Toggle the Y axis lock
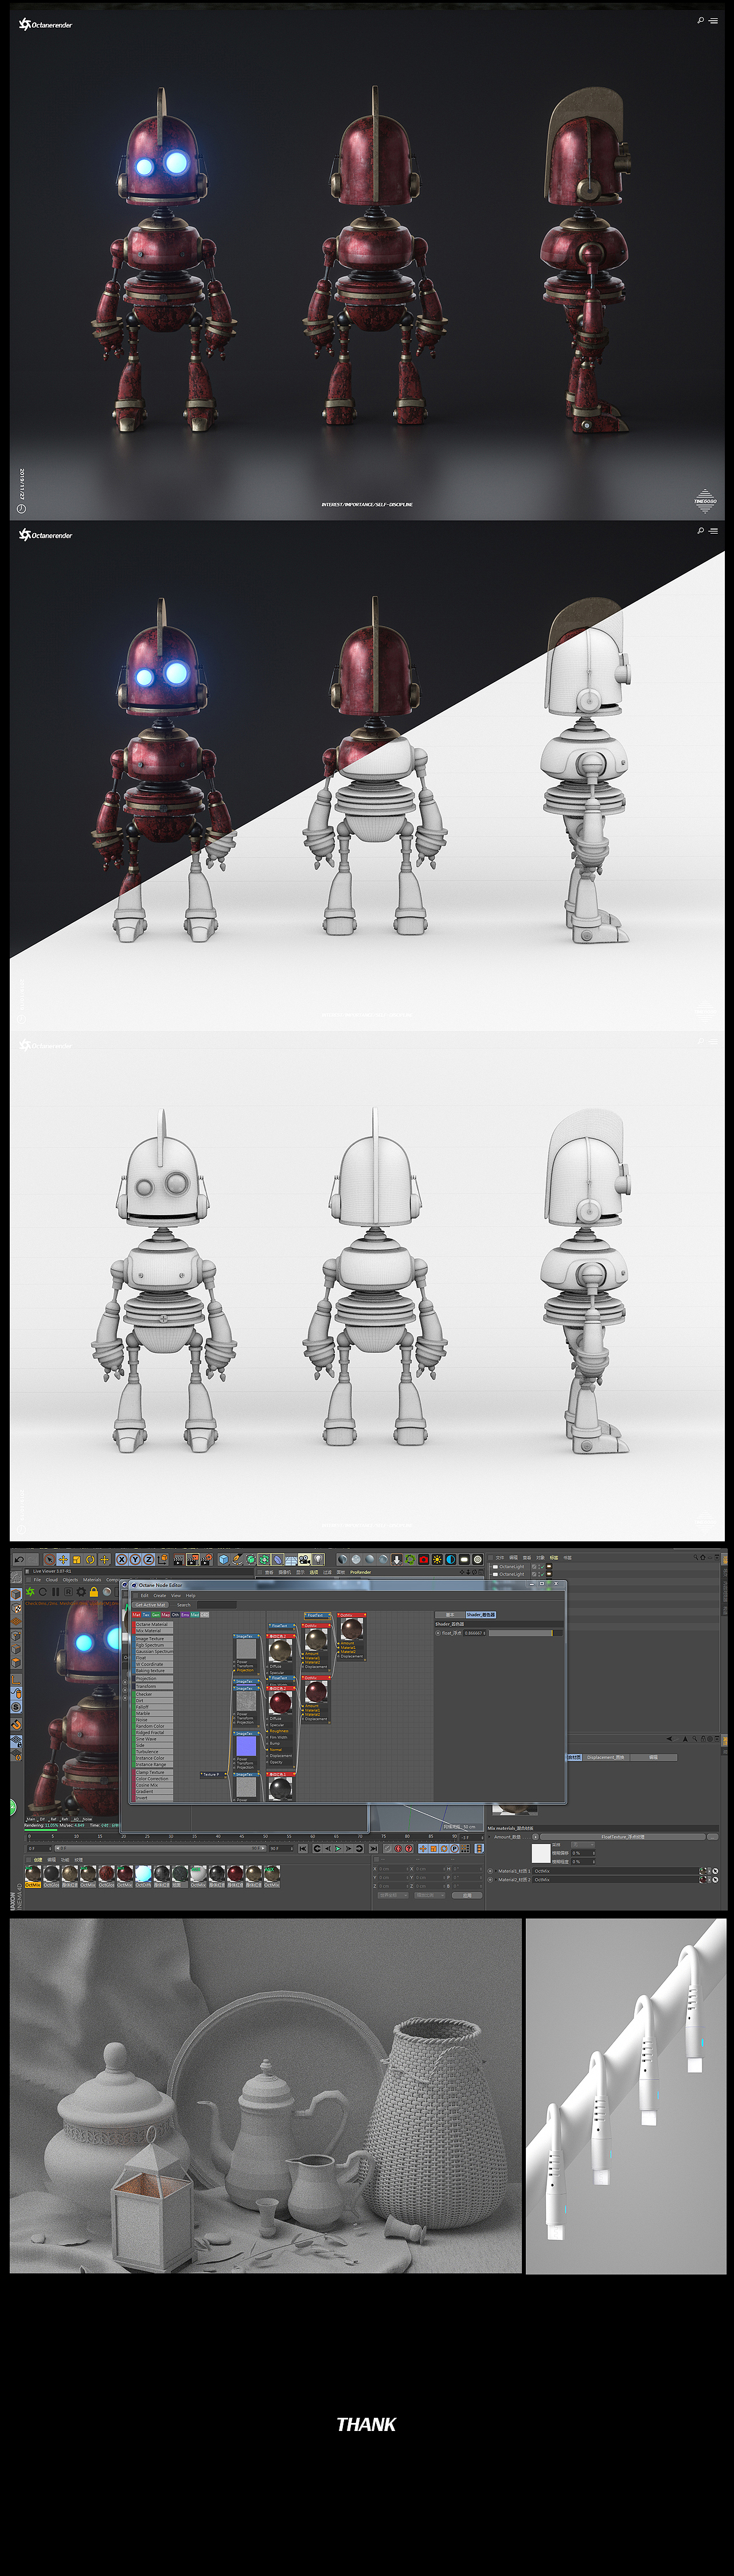Viewport: 734px width, 2576px height. pyautogui.click(x=135, y=1559)
